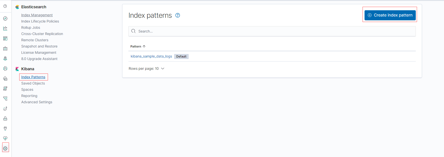Open the Discover compass icon
The height and width of the screenshot is (157, 444).
coord(5,18)
